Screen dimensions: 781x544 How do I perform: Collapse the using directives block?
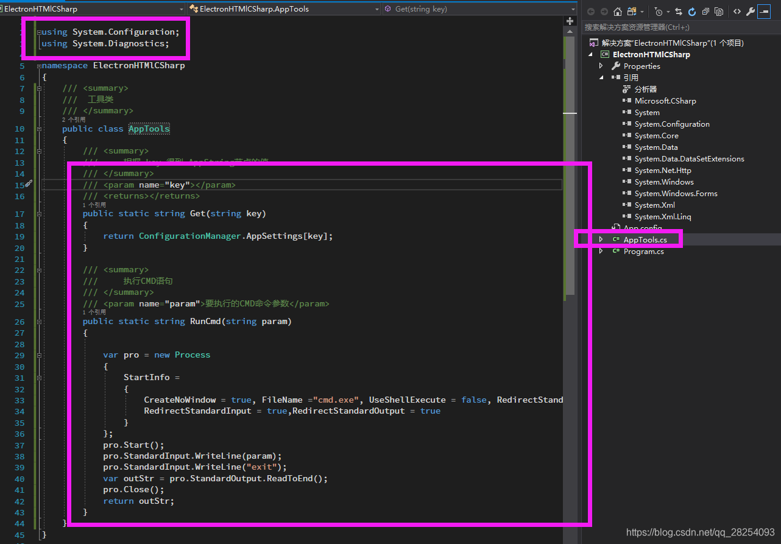click(40, 32)
